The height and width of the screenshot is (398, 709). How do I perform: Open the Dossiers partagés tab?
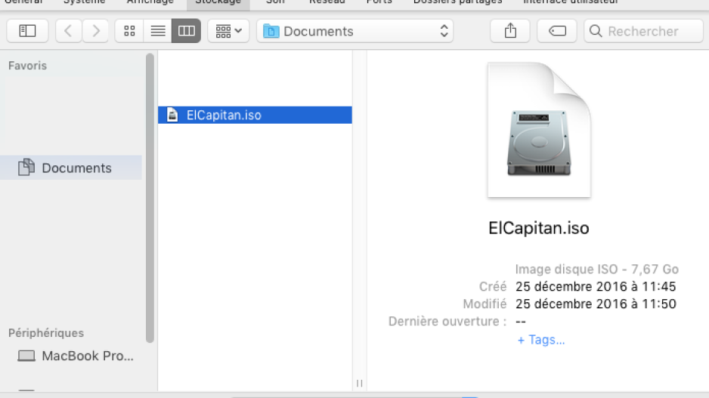[457, 2]
